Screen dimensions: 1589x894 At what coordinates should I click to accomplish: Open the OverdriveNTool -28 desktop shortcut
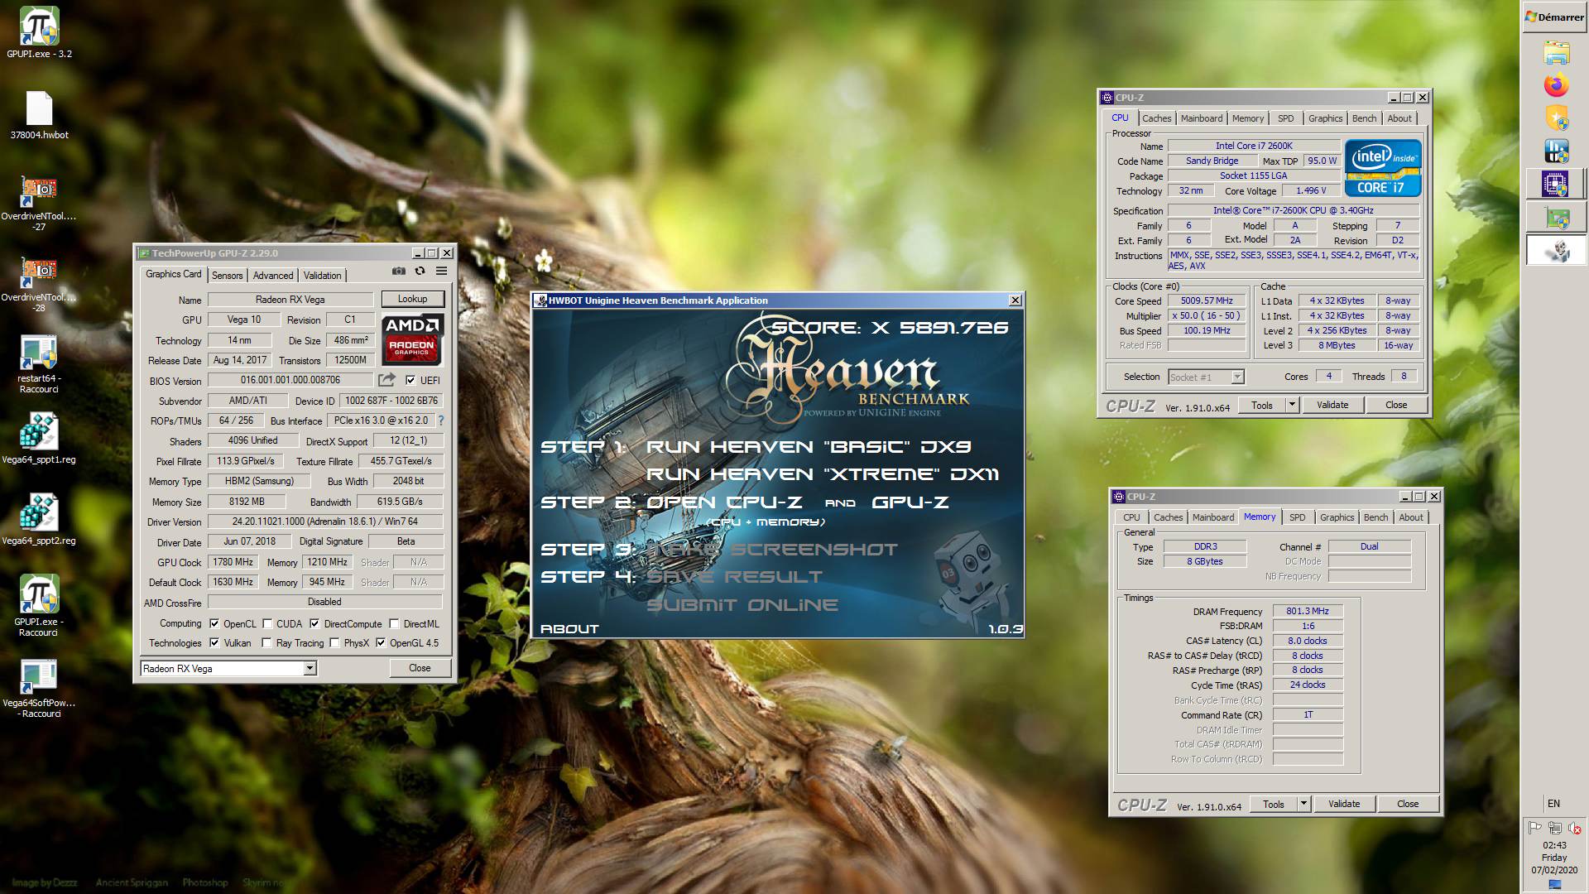[39, 284]
